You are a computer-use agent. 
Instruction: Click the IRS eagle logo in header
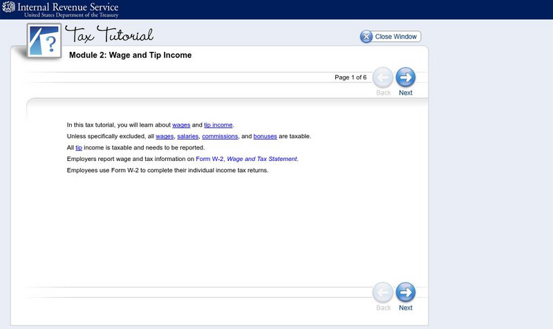pos(9,7)
